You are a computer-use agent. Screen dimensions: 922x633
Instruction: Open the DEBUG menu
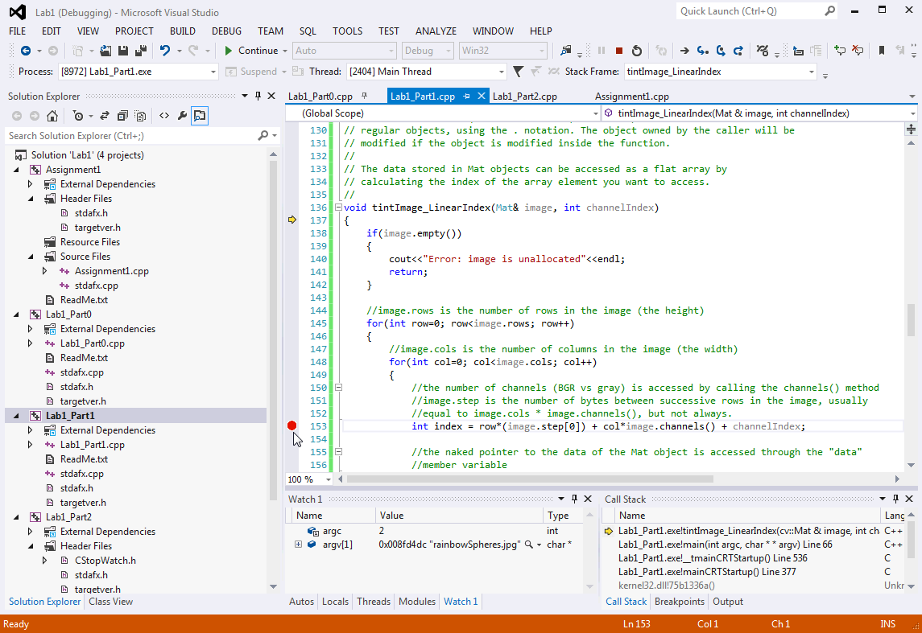(226, 31)
